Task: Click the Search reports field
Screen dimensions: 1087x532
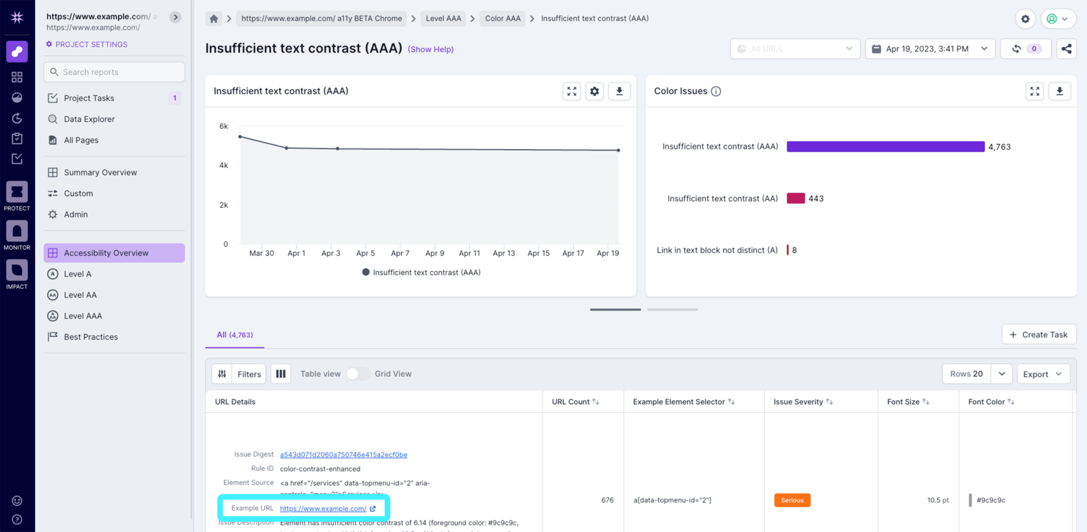Action: point(114,72)
